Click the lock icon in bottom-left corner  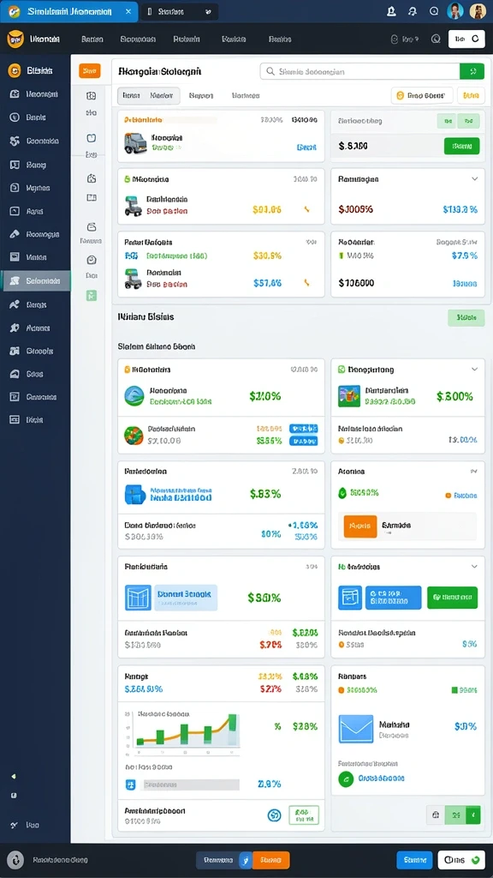click(17, 859)
